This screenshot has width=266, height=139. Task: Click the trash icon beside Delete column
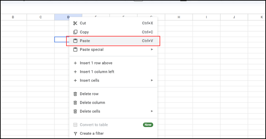(75, 102)
